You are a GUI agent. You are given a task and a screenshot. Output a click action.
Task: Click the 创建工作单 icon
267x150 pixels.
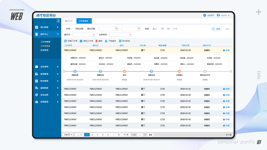pos(66,41)
